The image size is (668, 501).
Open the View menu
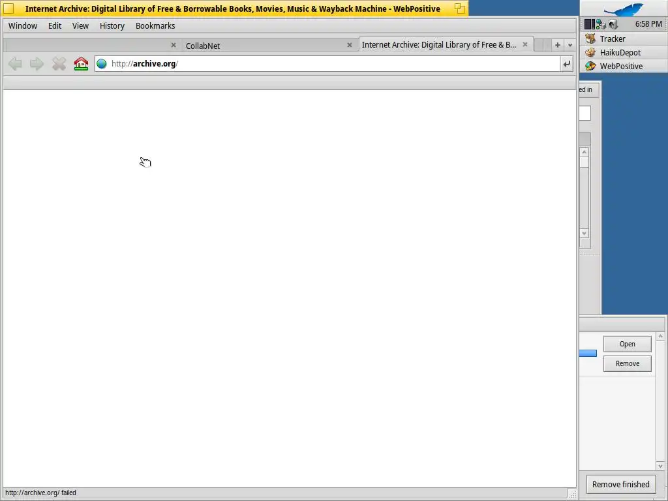click(x=80, y=25)
